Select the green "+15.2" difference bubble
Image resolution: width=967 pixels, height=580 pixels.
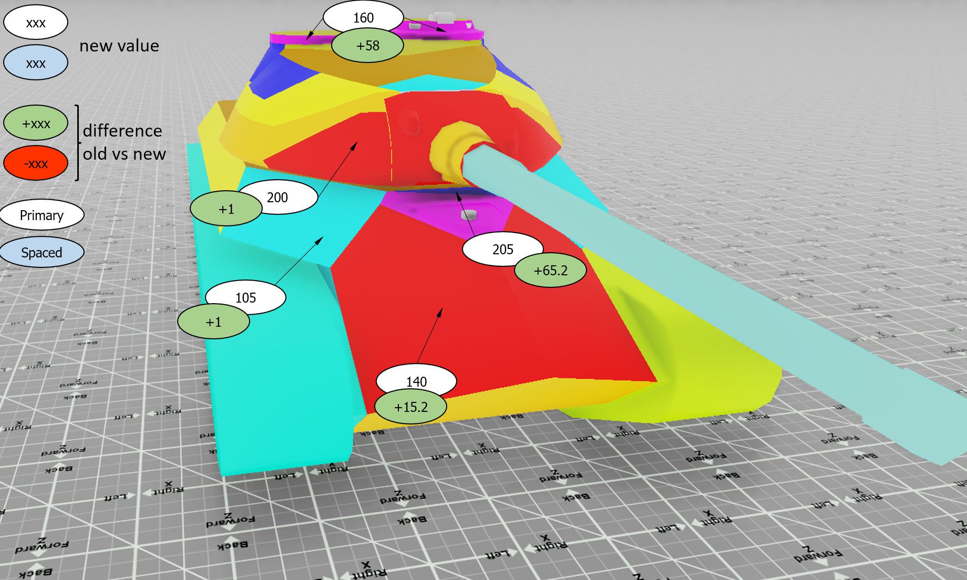click(x=410, y=407)
